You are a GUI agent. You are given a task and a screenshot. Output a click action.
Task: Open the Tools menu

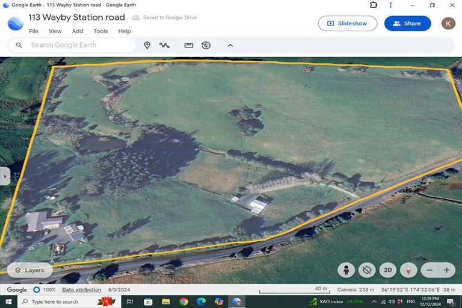[100, 31]
